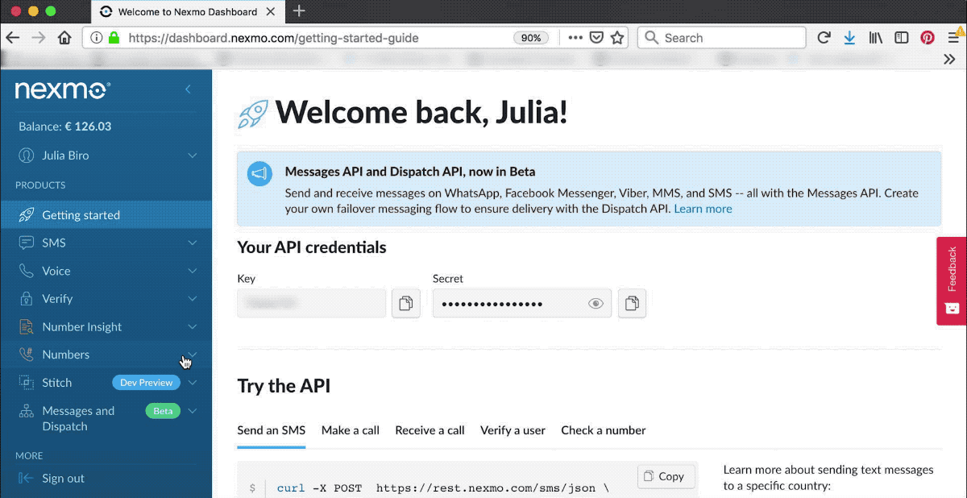Switch to the Make a call tab
Viewport: 967px width, 498px height.
click(351, 430)
